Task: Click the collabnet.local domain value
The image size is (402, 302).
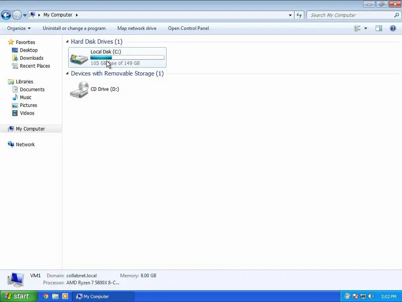Action: [82, 276]
